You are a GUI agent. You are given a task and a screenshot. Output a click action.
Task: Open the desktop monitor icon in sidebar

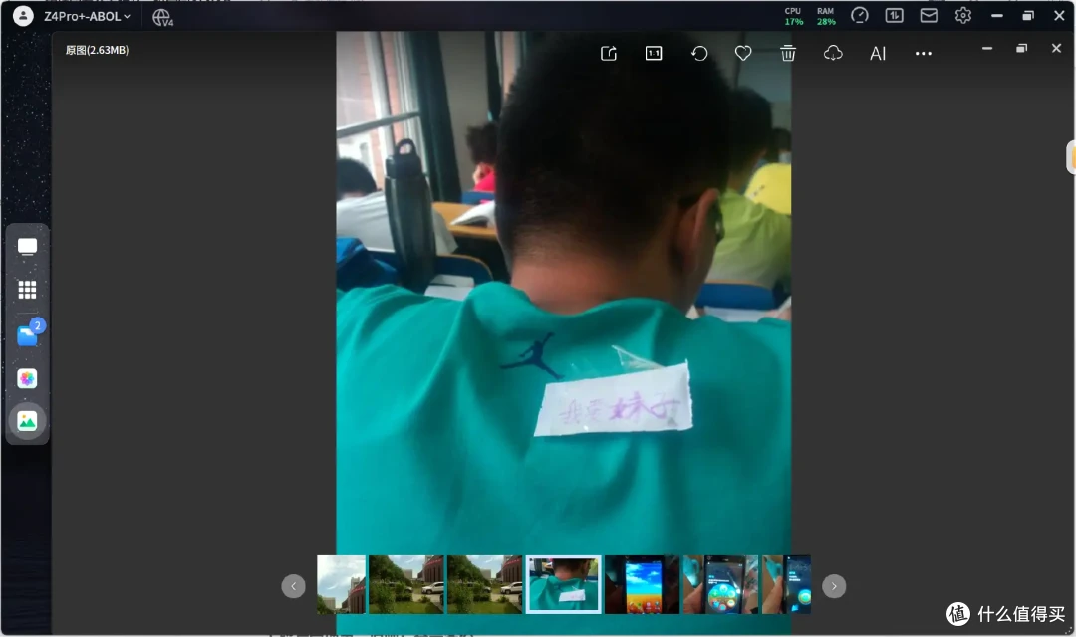(28, 246)
